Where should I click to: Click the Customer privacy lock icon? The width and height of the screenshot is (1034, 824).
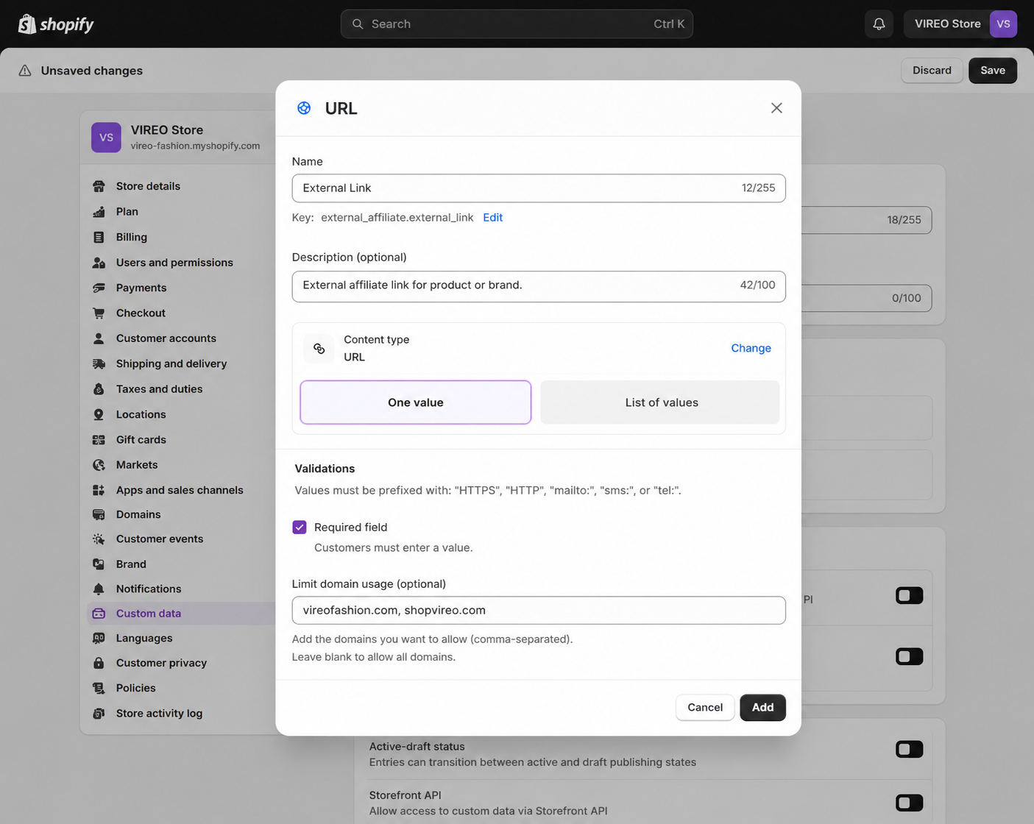(x=99, y=663)
